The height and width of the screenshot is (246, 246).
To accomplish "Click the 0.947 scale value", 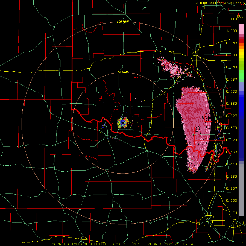I will [232, 43].
